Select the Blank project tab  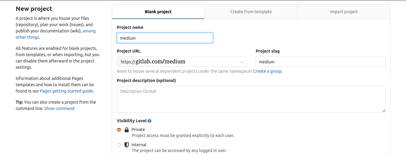coord(158,12)
